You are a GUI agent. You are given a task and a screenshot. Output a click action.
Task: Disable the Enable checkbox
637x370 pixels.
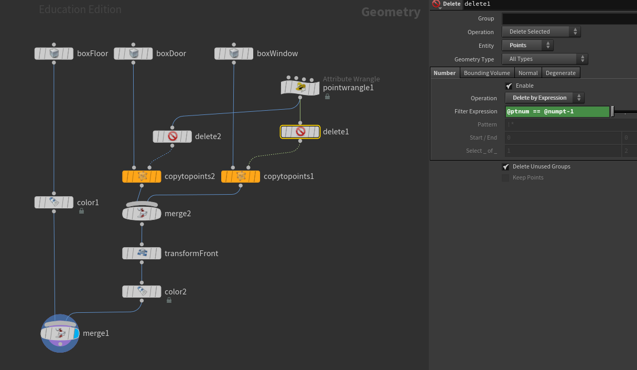click(x=508, y=86)
